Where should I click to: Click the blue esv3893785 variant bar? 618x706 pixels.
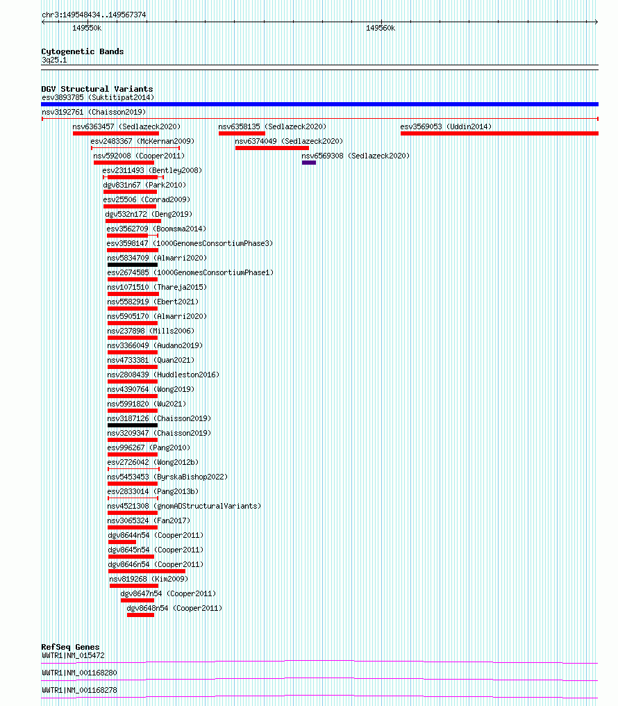[319, 104]
